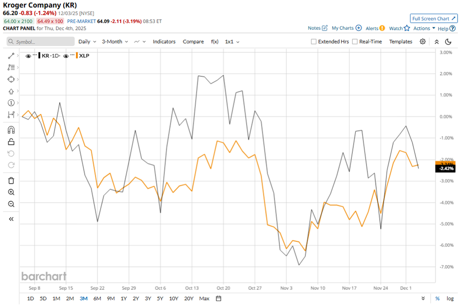Image resolution: width=460 pixels, height=306 pixels.
Task: Select the 5D time range
Action: coord(43,298)
